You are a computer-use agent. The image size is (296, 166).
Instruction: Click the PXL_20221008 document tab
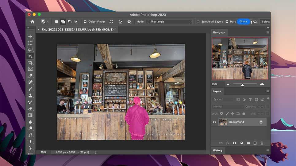(78, 30)
